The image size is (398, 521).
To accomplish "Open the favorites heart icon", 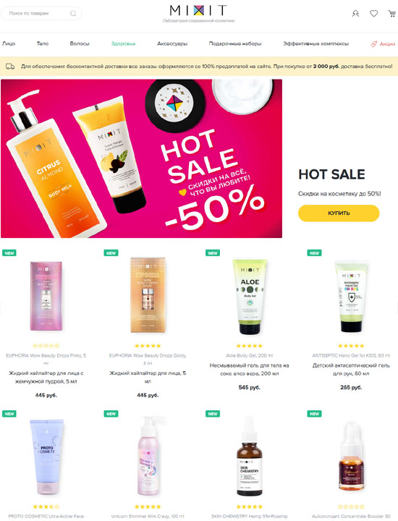I will tap(373, 13).
